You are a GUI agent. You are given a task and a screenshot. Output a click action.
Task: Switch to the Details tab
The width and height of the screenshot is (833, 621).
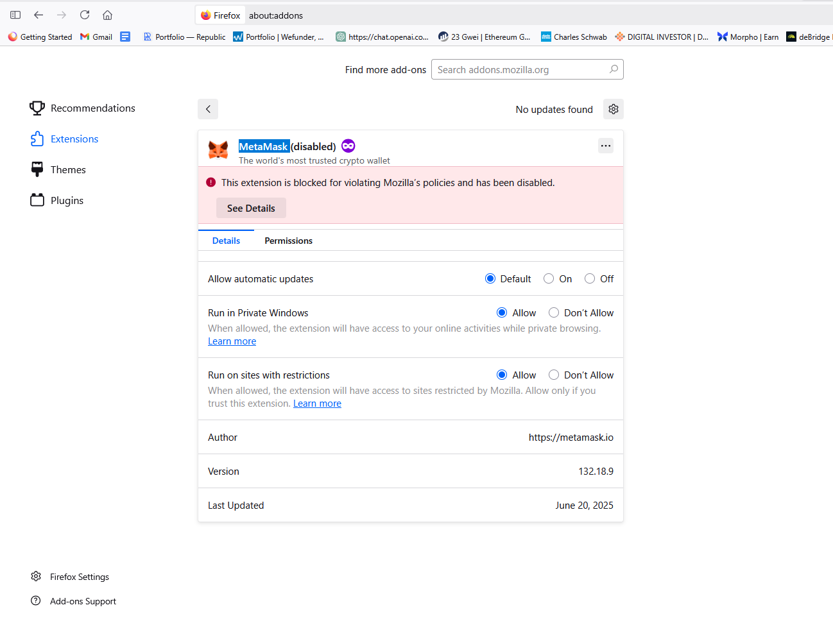click(226, 241)
